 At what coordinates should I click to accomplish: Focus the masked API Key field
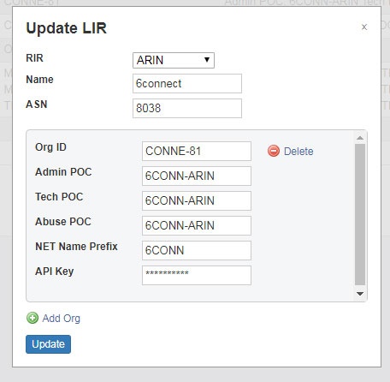point(197,275)
